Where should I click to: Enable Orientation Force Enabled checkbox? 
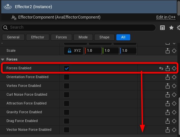[67, 77]
